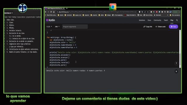The height and width of the screenshot is (105, 187).
Task: Close the Kotlin Playground browser tab
Action: click(64, 8)
